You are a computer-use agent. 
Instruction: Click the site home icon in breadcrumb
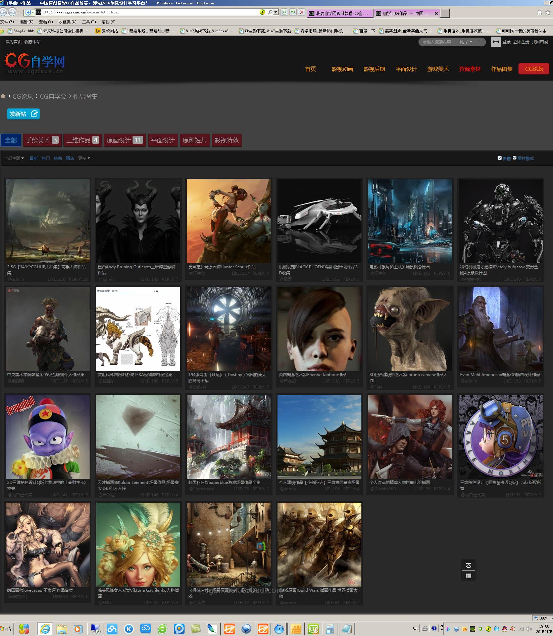pyautogui.click(x=3, y=96)
